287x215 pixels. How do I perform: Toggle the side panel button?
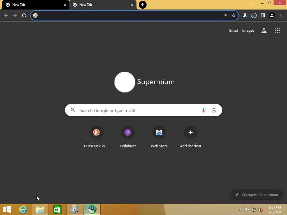click(x=263, y=16)
